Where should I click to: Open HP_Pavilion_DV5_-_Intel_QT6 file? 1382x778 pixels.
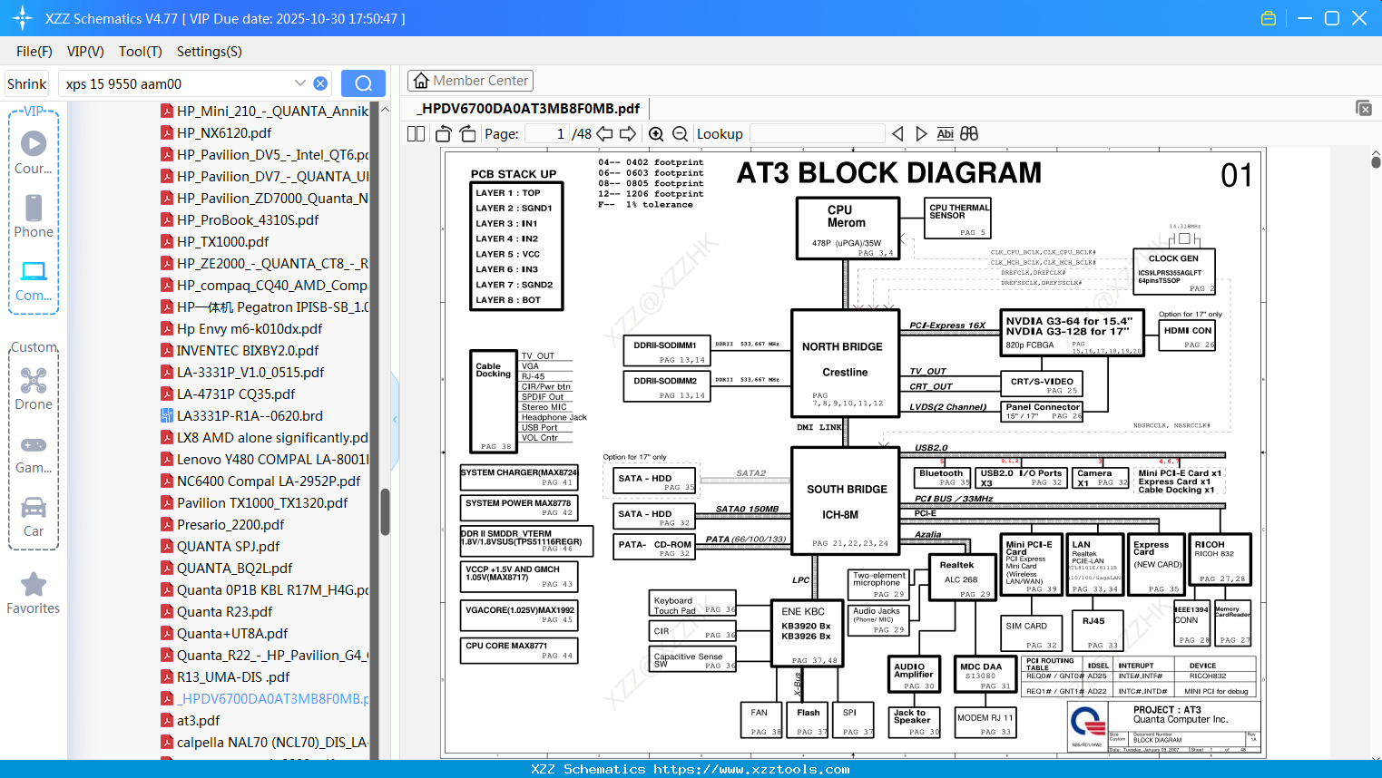[264, 154]
